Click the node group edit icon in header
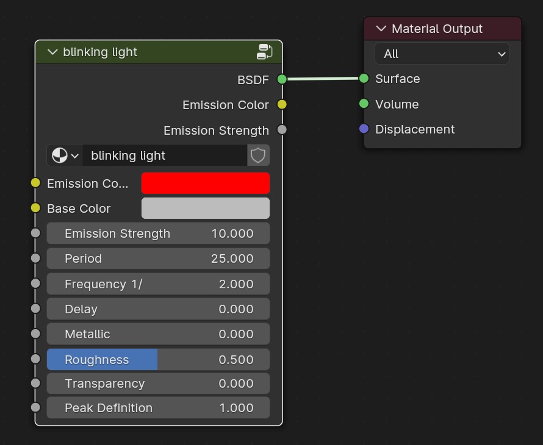543x445 pixels. 264,52
